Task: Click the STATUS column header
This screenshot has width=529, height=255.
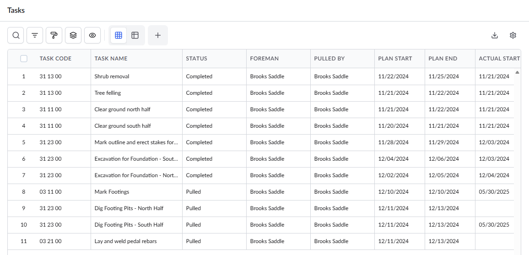Action: (x=197, y=59)
